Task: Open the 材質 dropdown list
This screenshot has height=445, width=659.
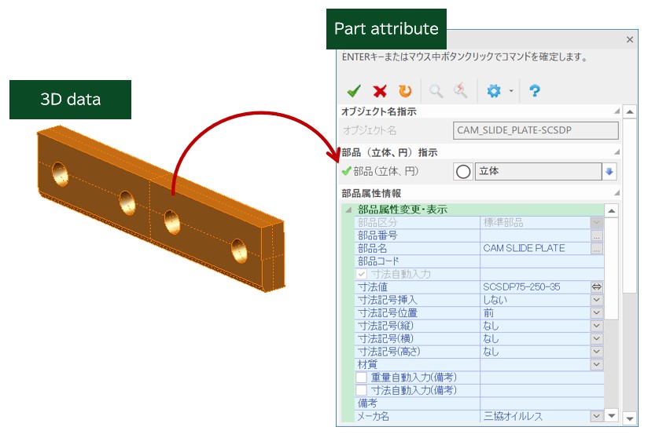Action: 597,364
